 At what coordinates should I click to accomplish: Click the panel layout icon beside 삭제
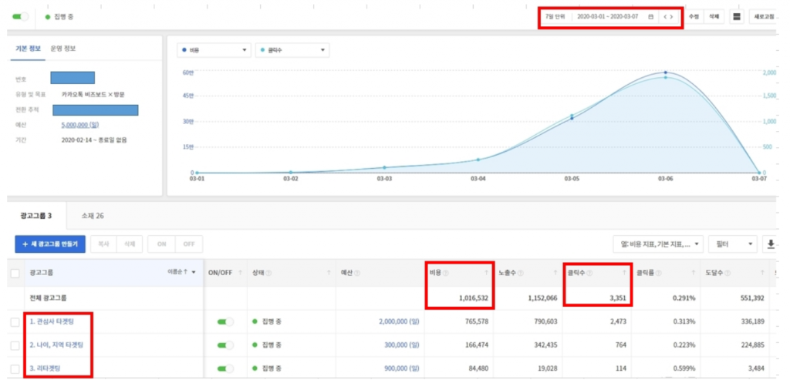pos(737,17)
